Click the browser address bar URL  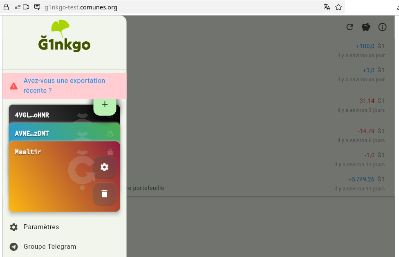81,7
